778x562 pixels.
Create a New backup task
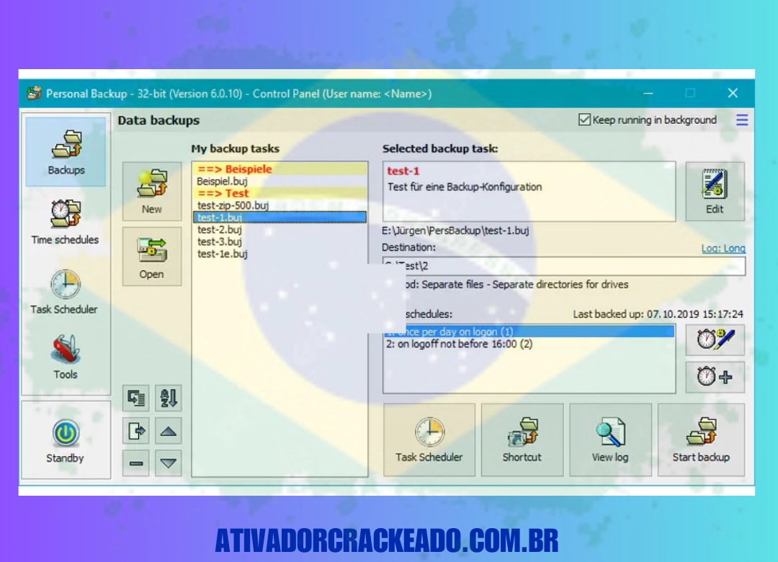(152, 191)
